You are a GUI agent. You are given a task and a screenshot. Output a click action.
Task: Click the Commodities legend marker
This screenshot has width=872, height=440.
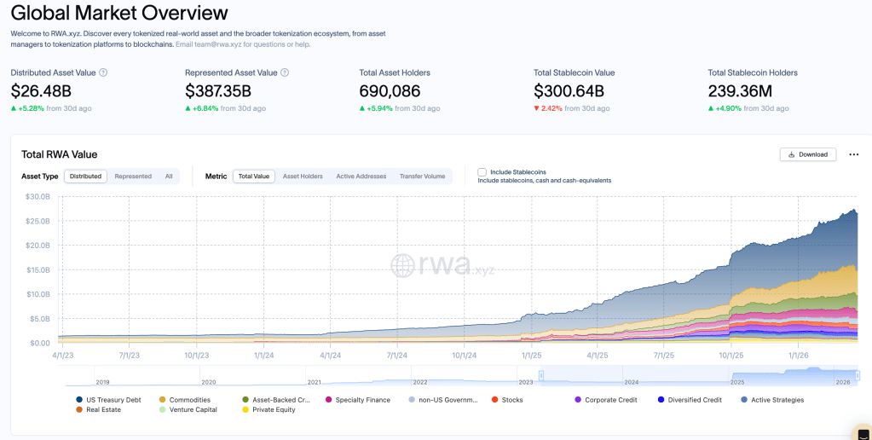click(x=162, y=399)
